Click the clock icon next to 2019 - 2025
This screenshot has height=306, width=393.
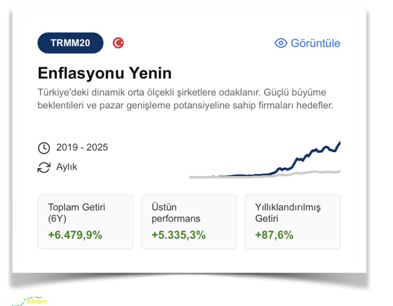[x=44, y=148]
